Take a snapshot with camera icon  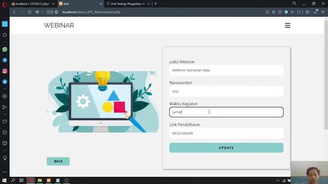[280, 12]
